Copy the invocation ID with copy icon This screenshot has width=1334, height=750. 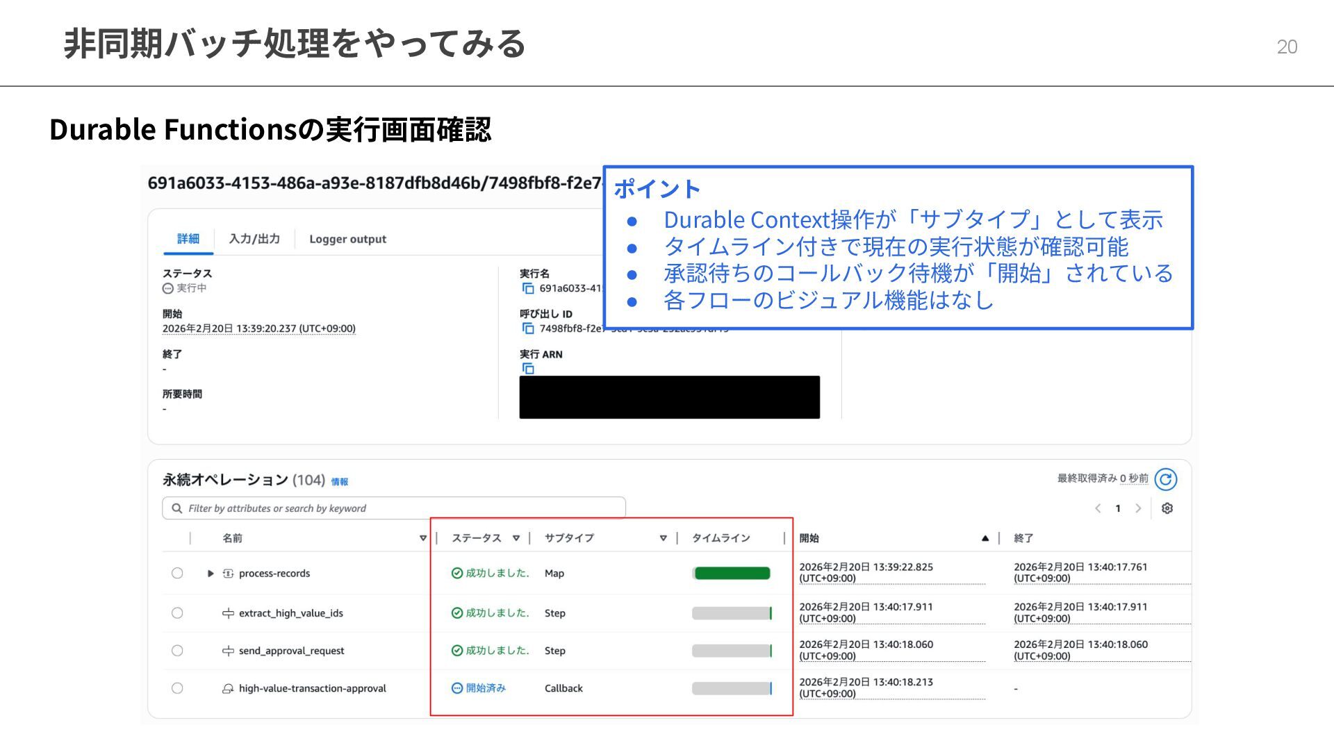coord(528,328)
